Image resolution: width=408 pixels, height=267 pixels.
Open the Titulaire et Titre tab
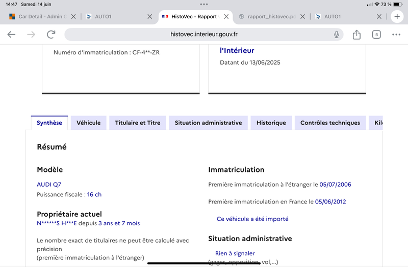click(138, 123)
